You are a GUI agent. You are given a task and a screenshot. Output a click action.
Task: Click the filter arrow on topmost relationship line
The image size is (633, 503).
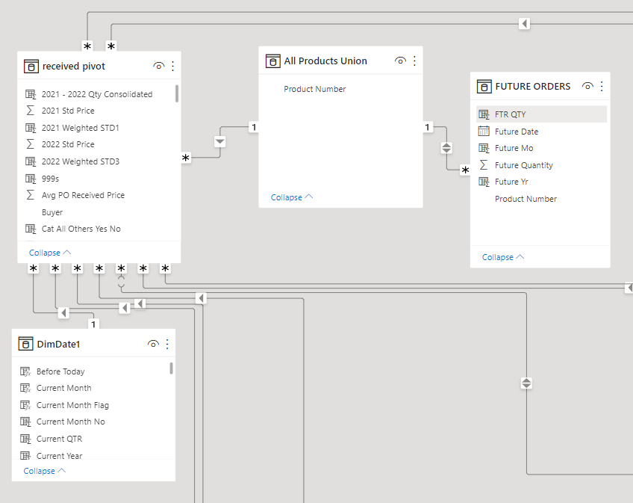pyautogui.click(x=524, y=23)
